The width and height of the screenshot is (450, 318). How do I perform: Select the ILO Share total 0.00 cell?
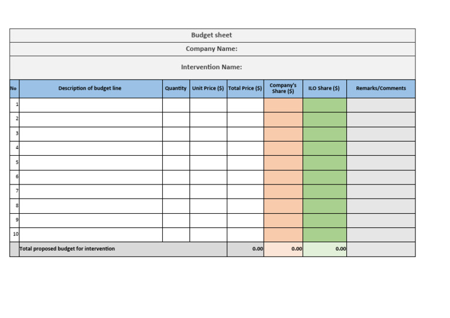325,249
